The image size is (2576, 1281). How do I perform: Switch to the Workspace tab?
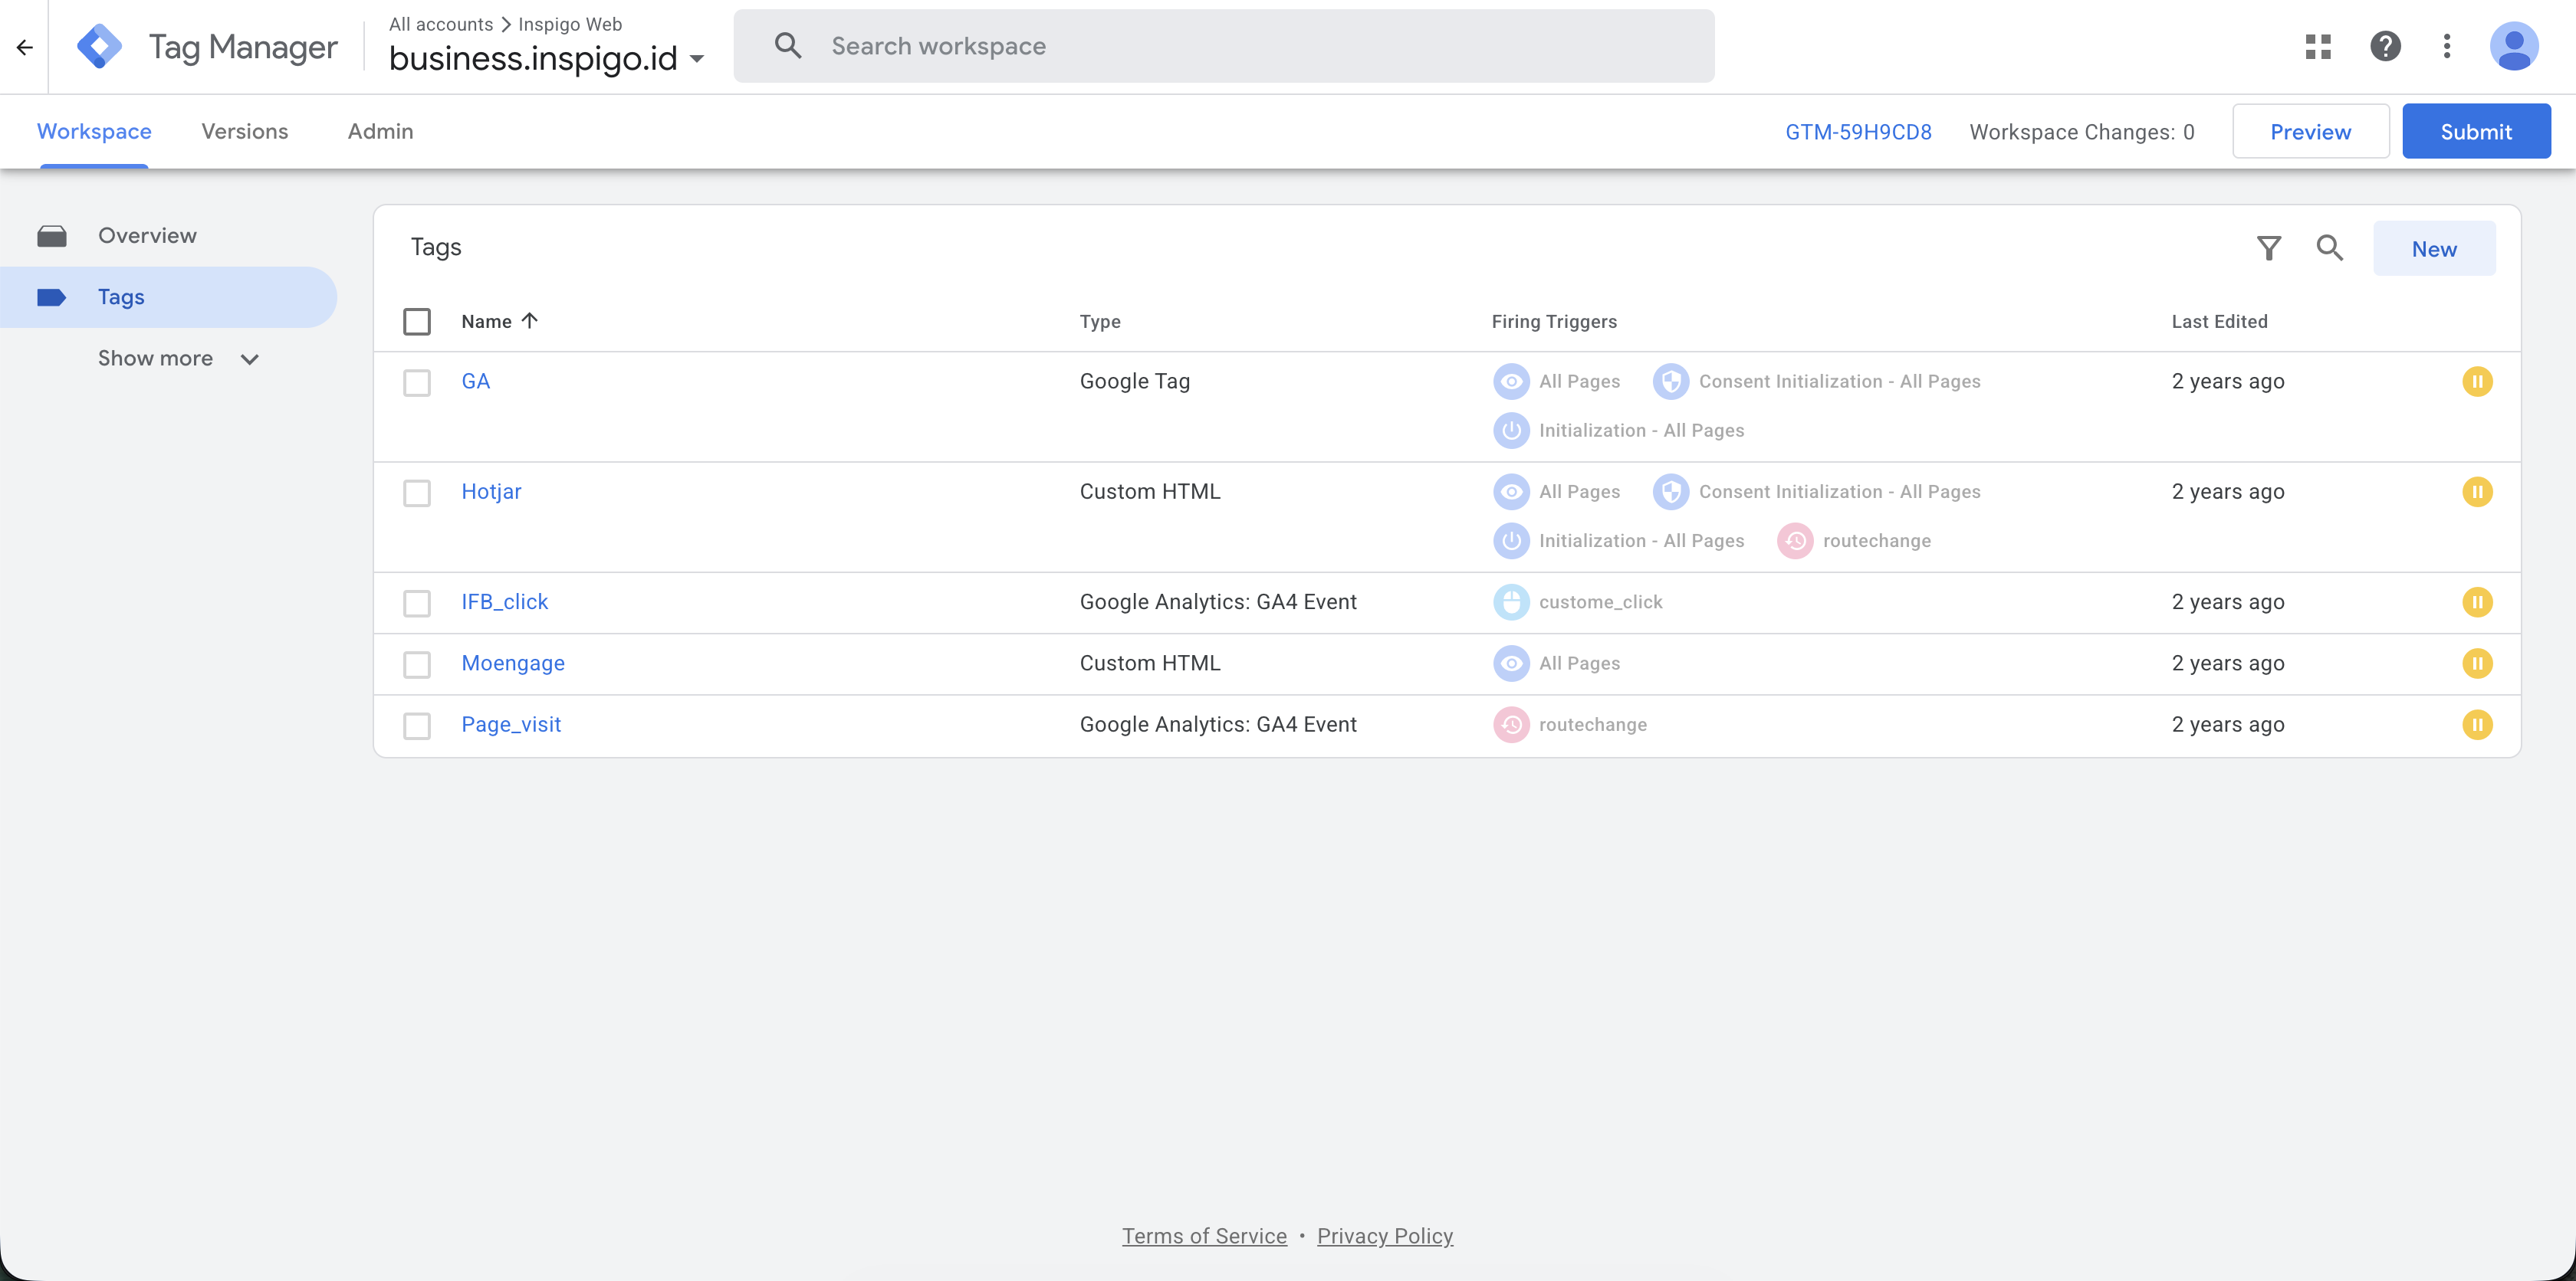pyautogui.click(x=94, y=131)
